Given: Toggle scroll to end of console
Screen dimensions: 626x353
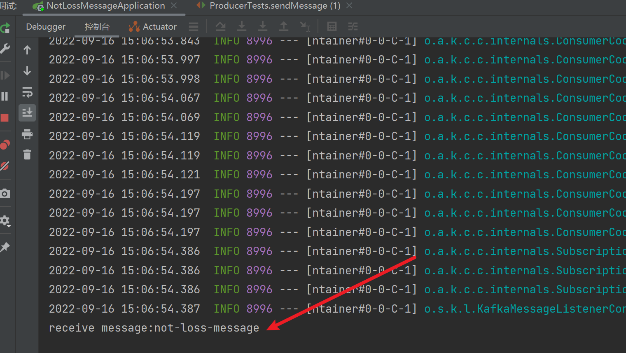Looking at the screenshot, I should (x=27, y=113).
